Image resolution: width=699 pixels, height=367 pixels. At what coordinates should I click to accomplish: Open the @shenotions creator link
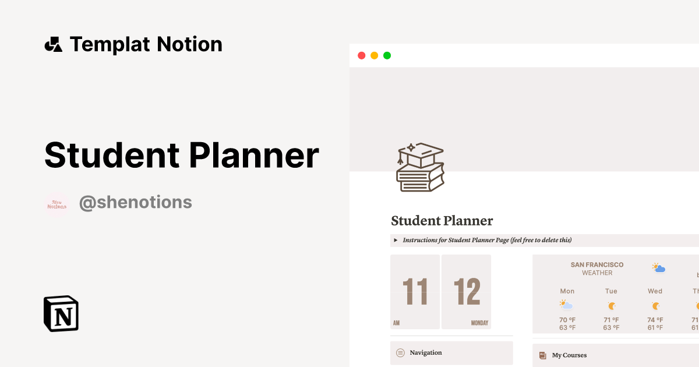135,202
